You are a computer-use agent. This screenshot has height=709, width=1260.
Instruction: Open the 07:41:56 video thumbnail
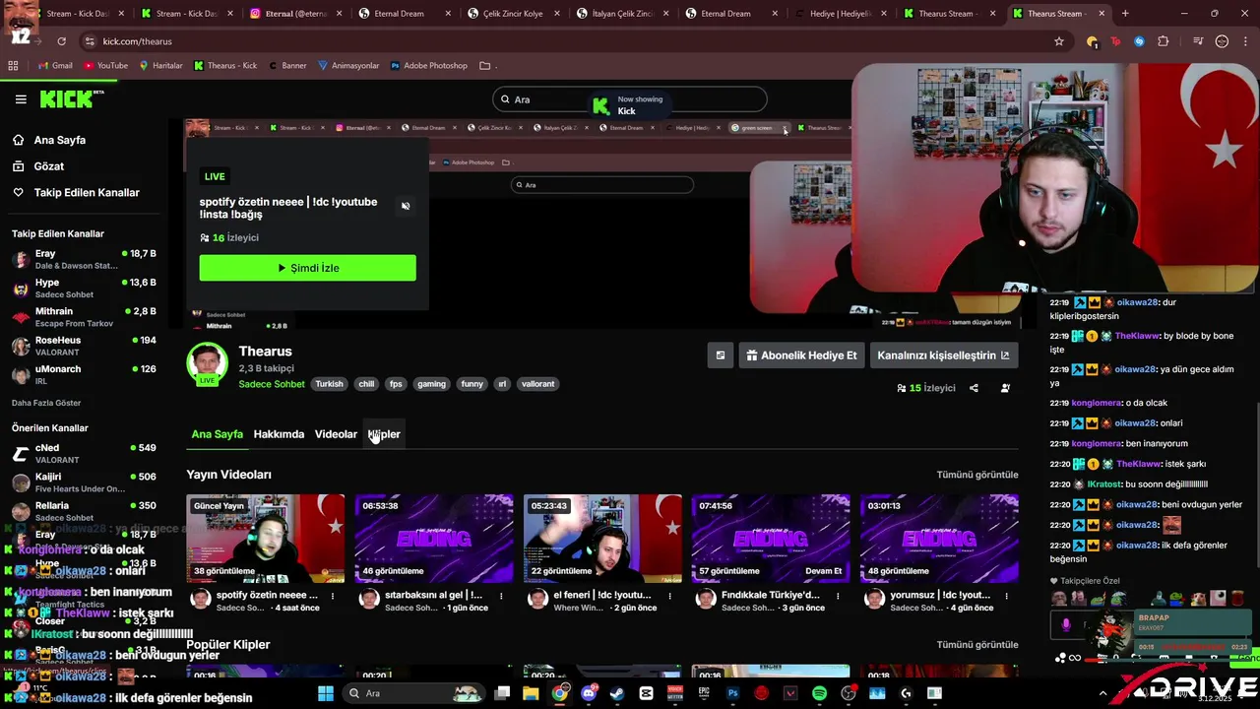[771, 539]
